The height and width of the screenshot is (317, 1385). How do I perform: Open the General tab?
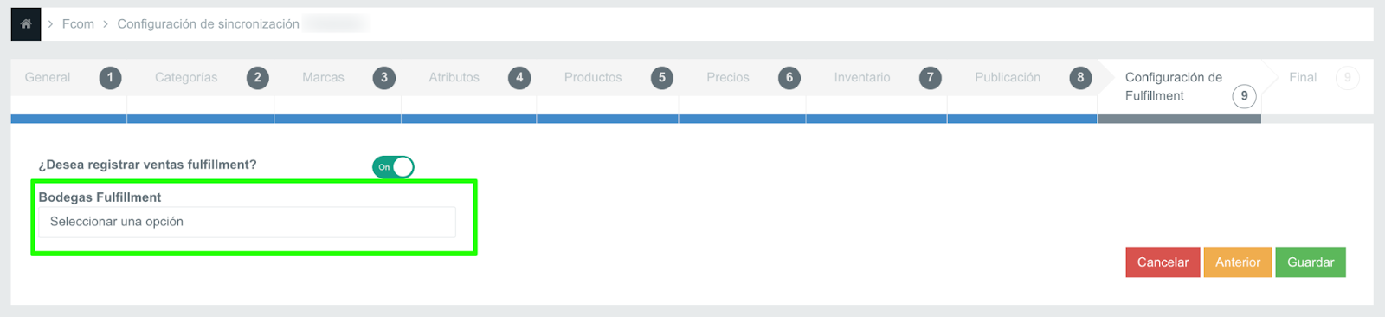[x=48, y=77]
